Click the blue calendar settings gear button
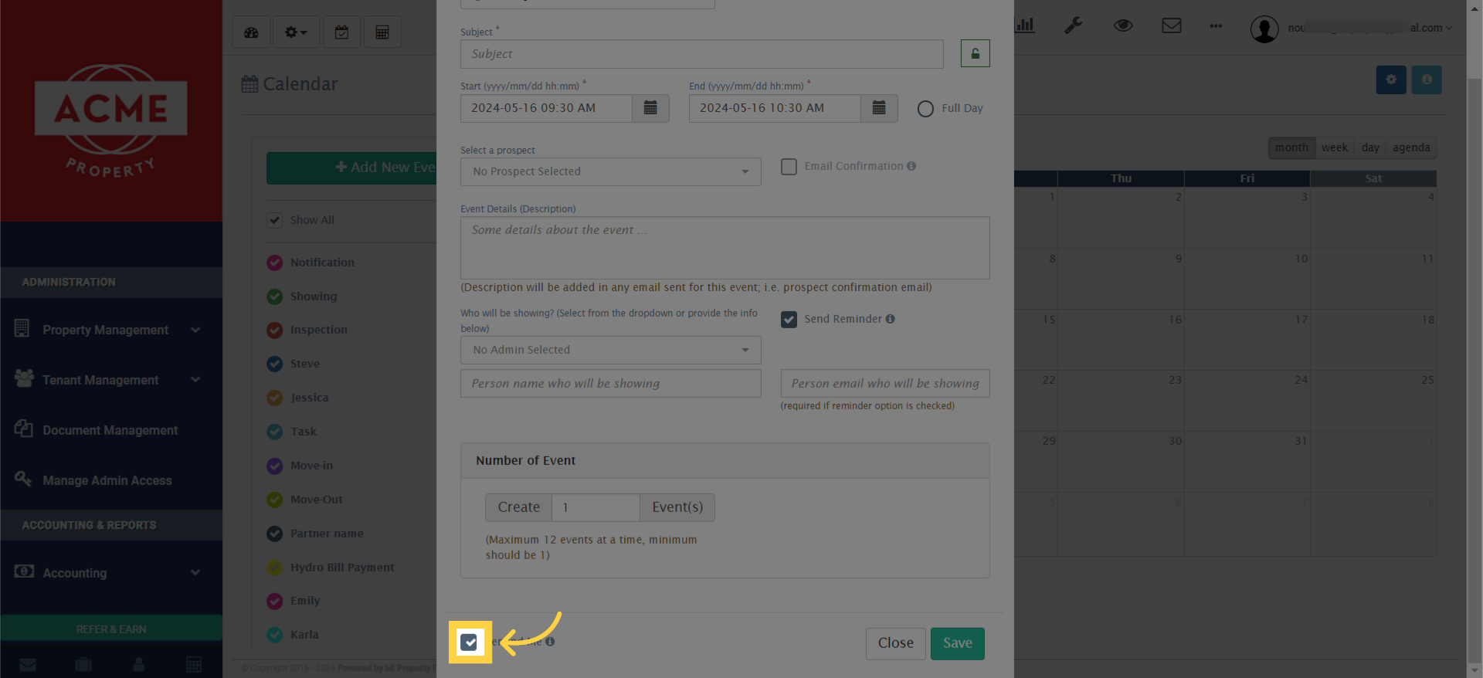The width and height of the screenshot is (1483, 678). point(1391,80)
